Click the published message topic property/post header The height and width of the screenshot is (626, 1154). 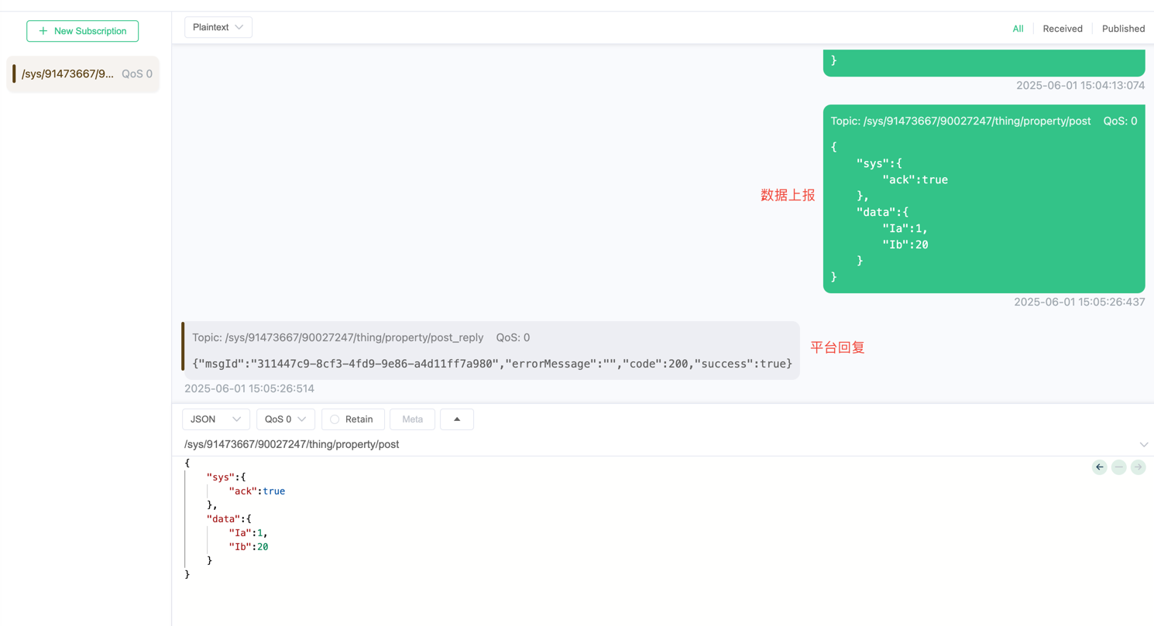click(x=960, y=121)
